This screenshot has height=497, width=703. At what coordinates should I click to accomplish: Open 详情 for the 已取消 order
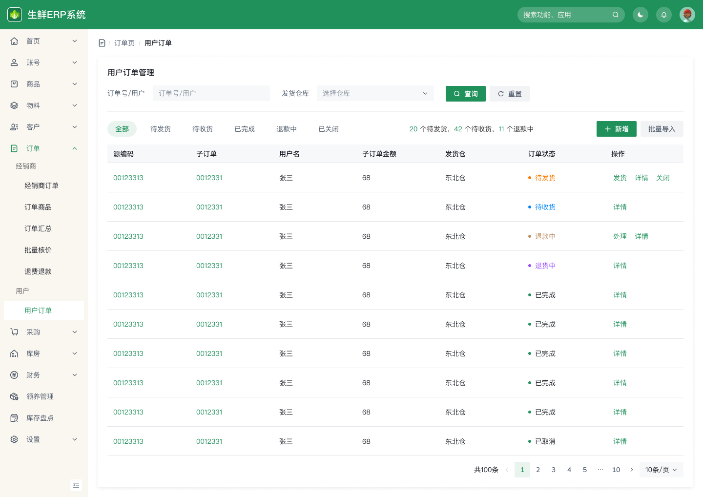pos(620,441)
